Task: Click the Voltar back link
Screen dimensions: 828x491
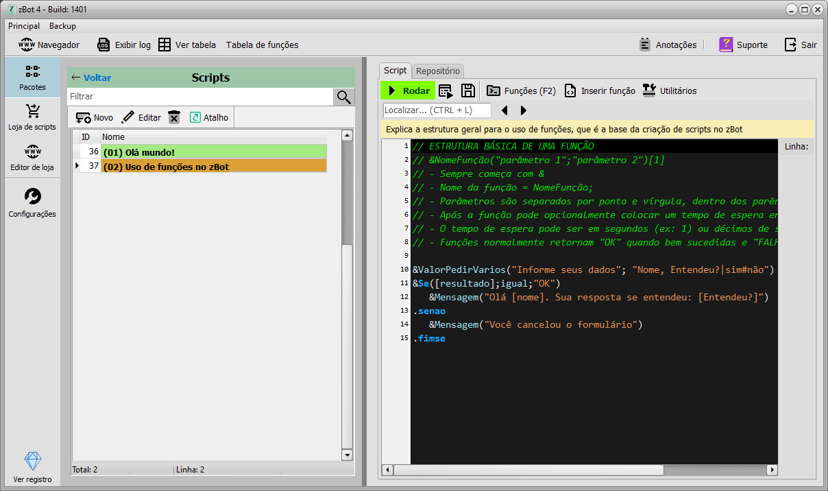Action: click(91, 77)
